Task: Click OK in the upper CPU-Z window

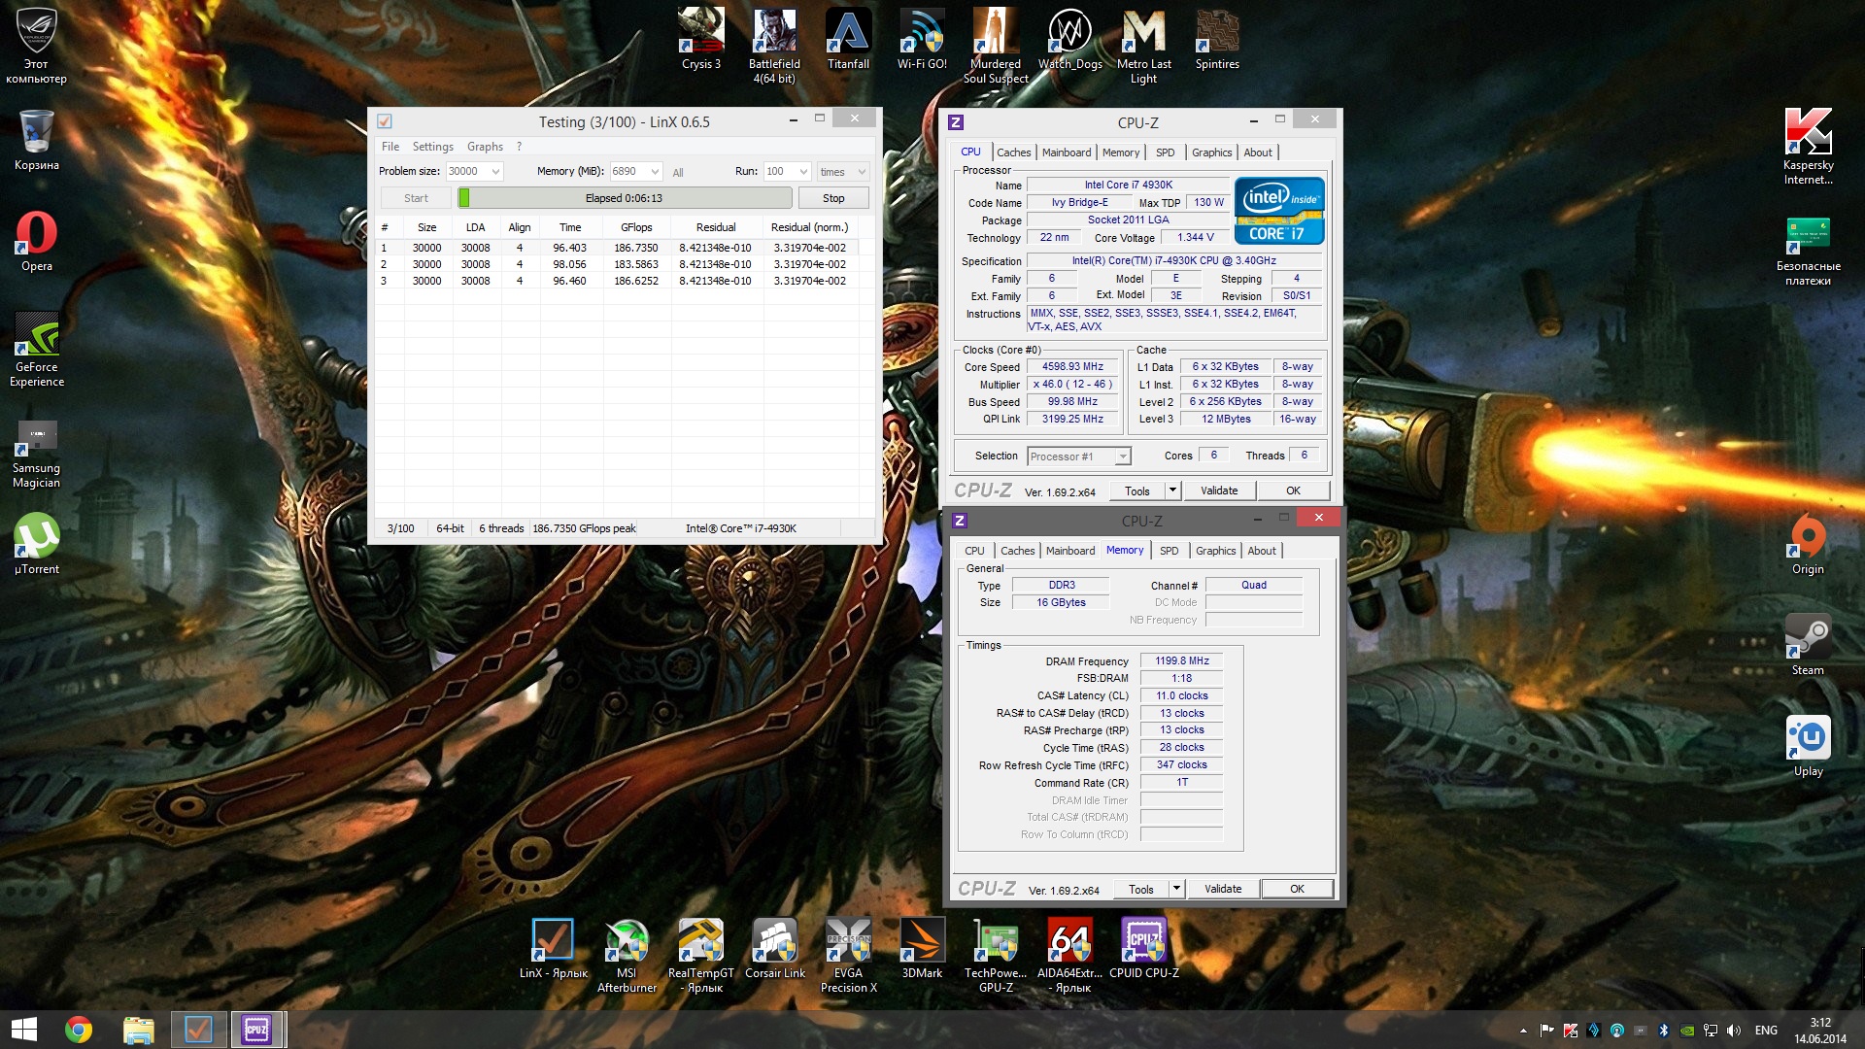Action: (1293, 491)
